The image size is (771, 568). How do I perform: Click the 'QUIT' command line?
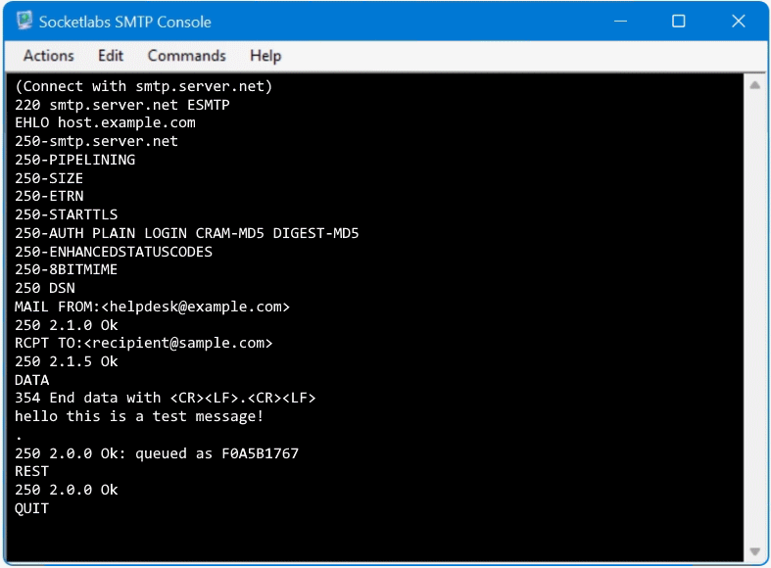pos(32,508)
